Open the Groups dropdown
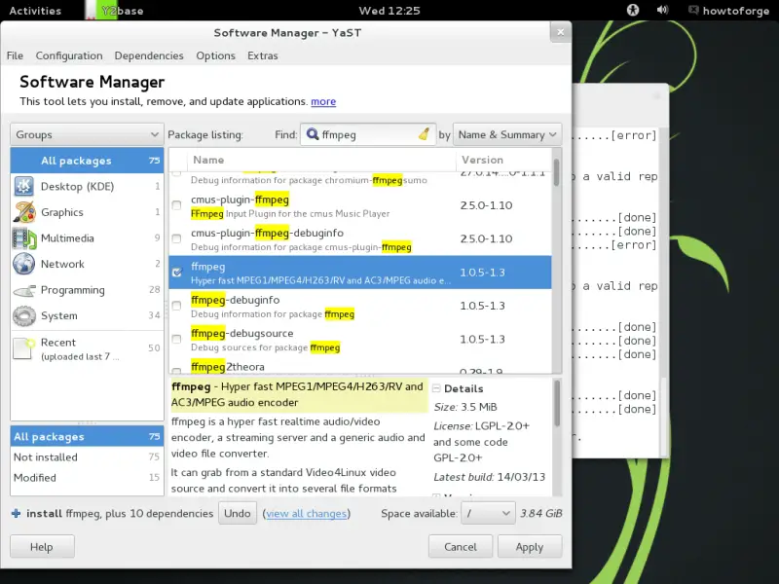This screenshot has height=584, width=779. (87, 134)
